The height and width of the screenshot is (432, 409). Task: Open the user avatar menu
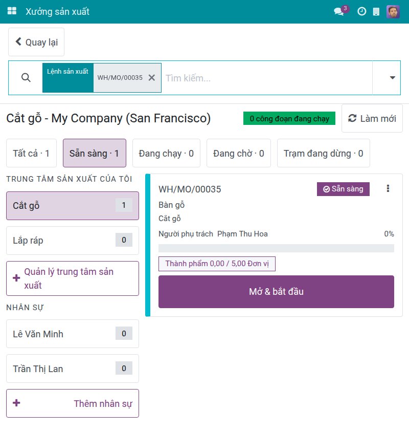point(393,12)
